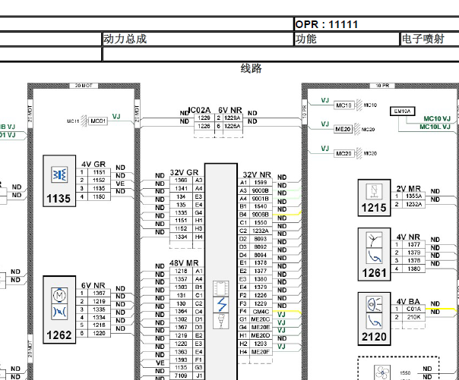Image resolution: width=459 pixels, height=380 pixels.
Task: Click wire cell 8093 on pin D2
Action: [261, 239]
